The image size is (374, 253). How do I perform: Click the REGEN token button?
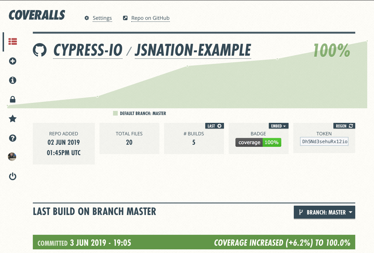click(344, 126)
